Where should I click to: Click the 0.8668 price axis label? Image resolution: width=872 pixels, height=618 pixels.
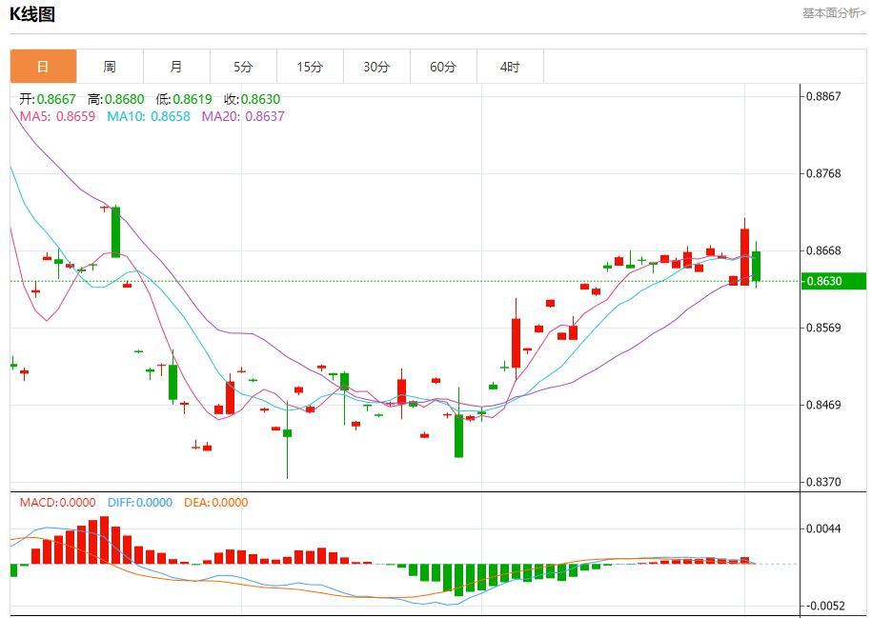[x=823, y=251]
